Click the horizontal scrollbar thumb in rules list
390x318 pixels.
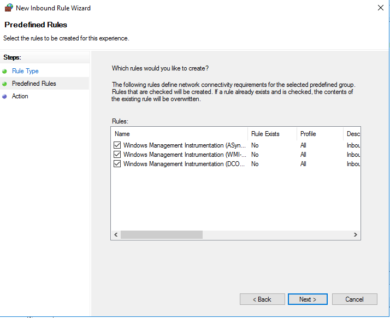[161, 234]
